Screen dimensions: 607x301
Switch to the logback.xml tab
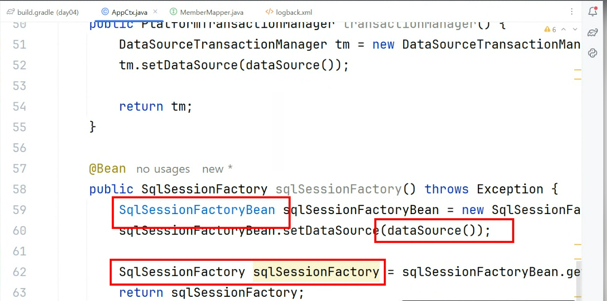coord(289,12)
